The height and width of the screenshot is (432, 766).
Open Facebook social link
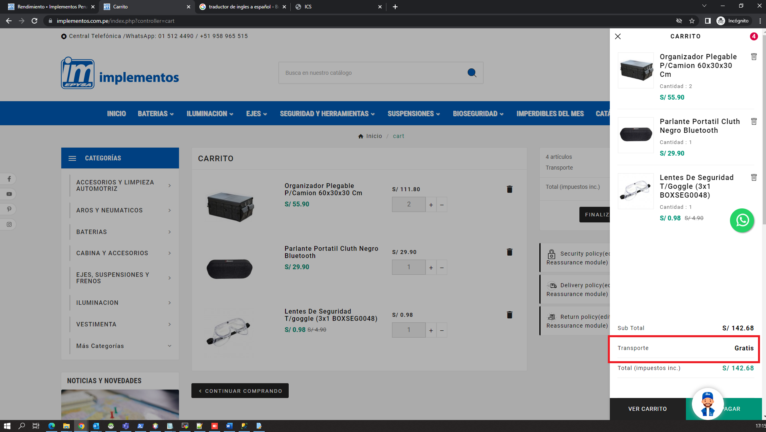point(9,179)
